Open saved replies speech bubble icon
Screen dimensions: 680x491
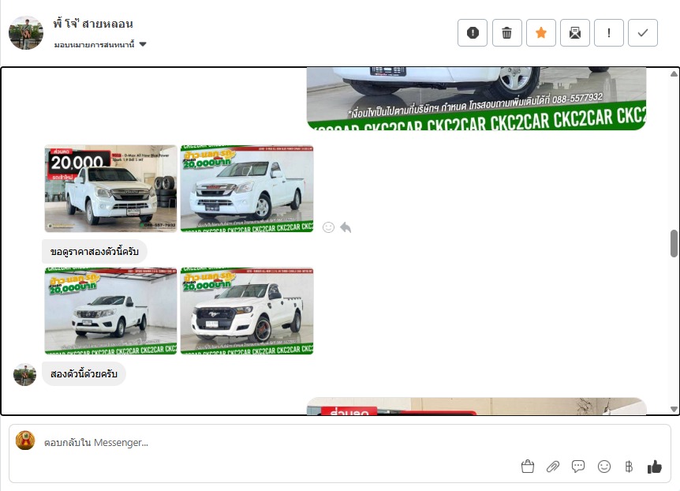coord(578,467)
